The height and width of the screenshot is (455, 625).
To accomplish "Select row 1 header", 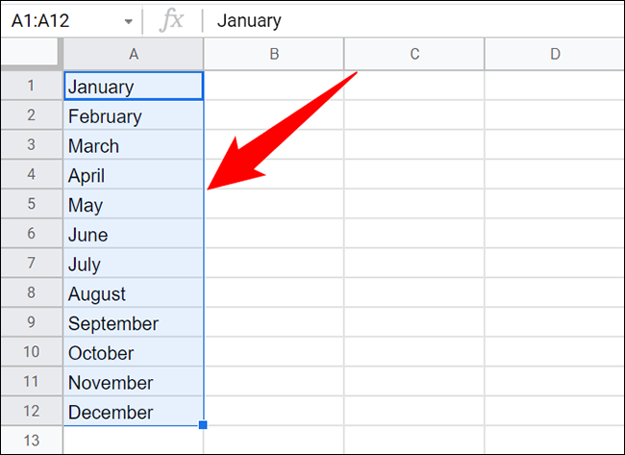I will click(31, 87).
